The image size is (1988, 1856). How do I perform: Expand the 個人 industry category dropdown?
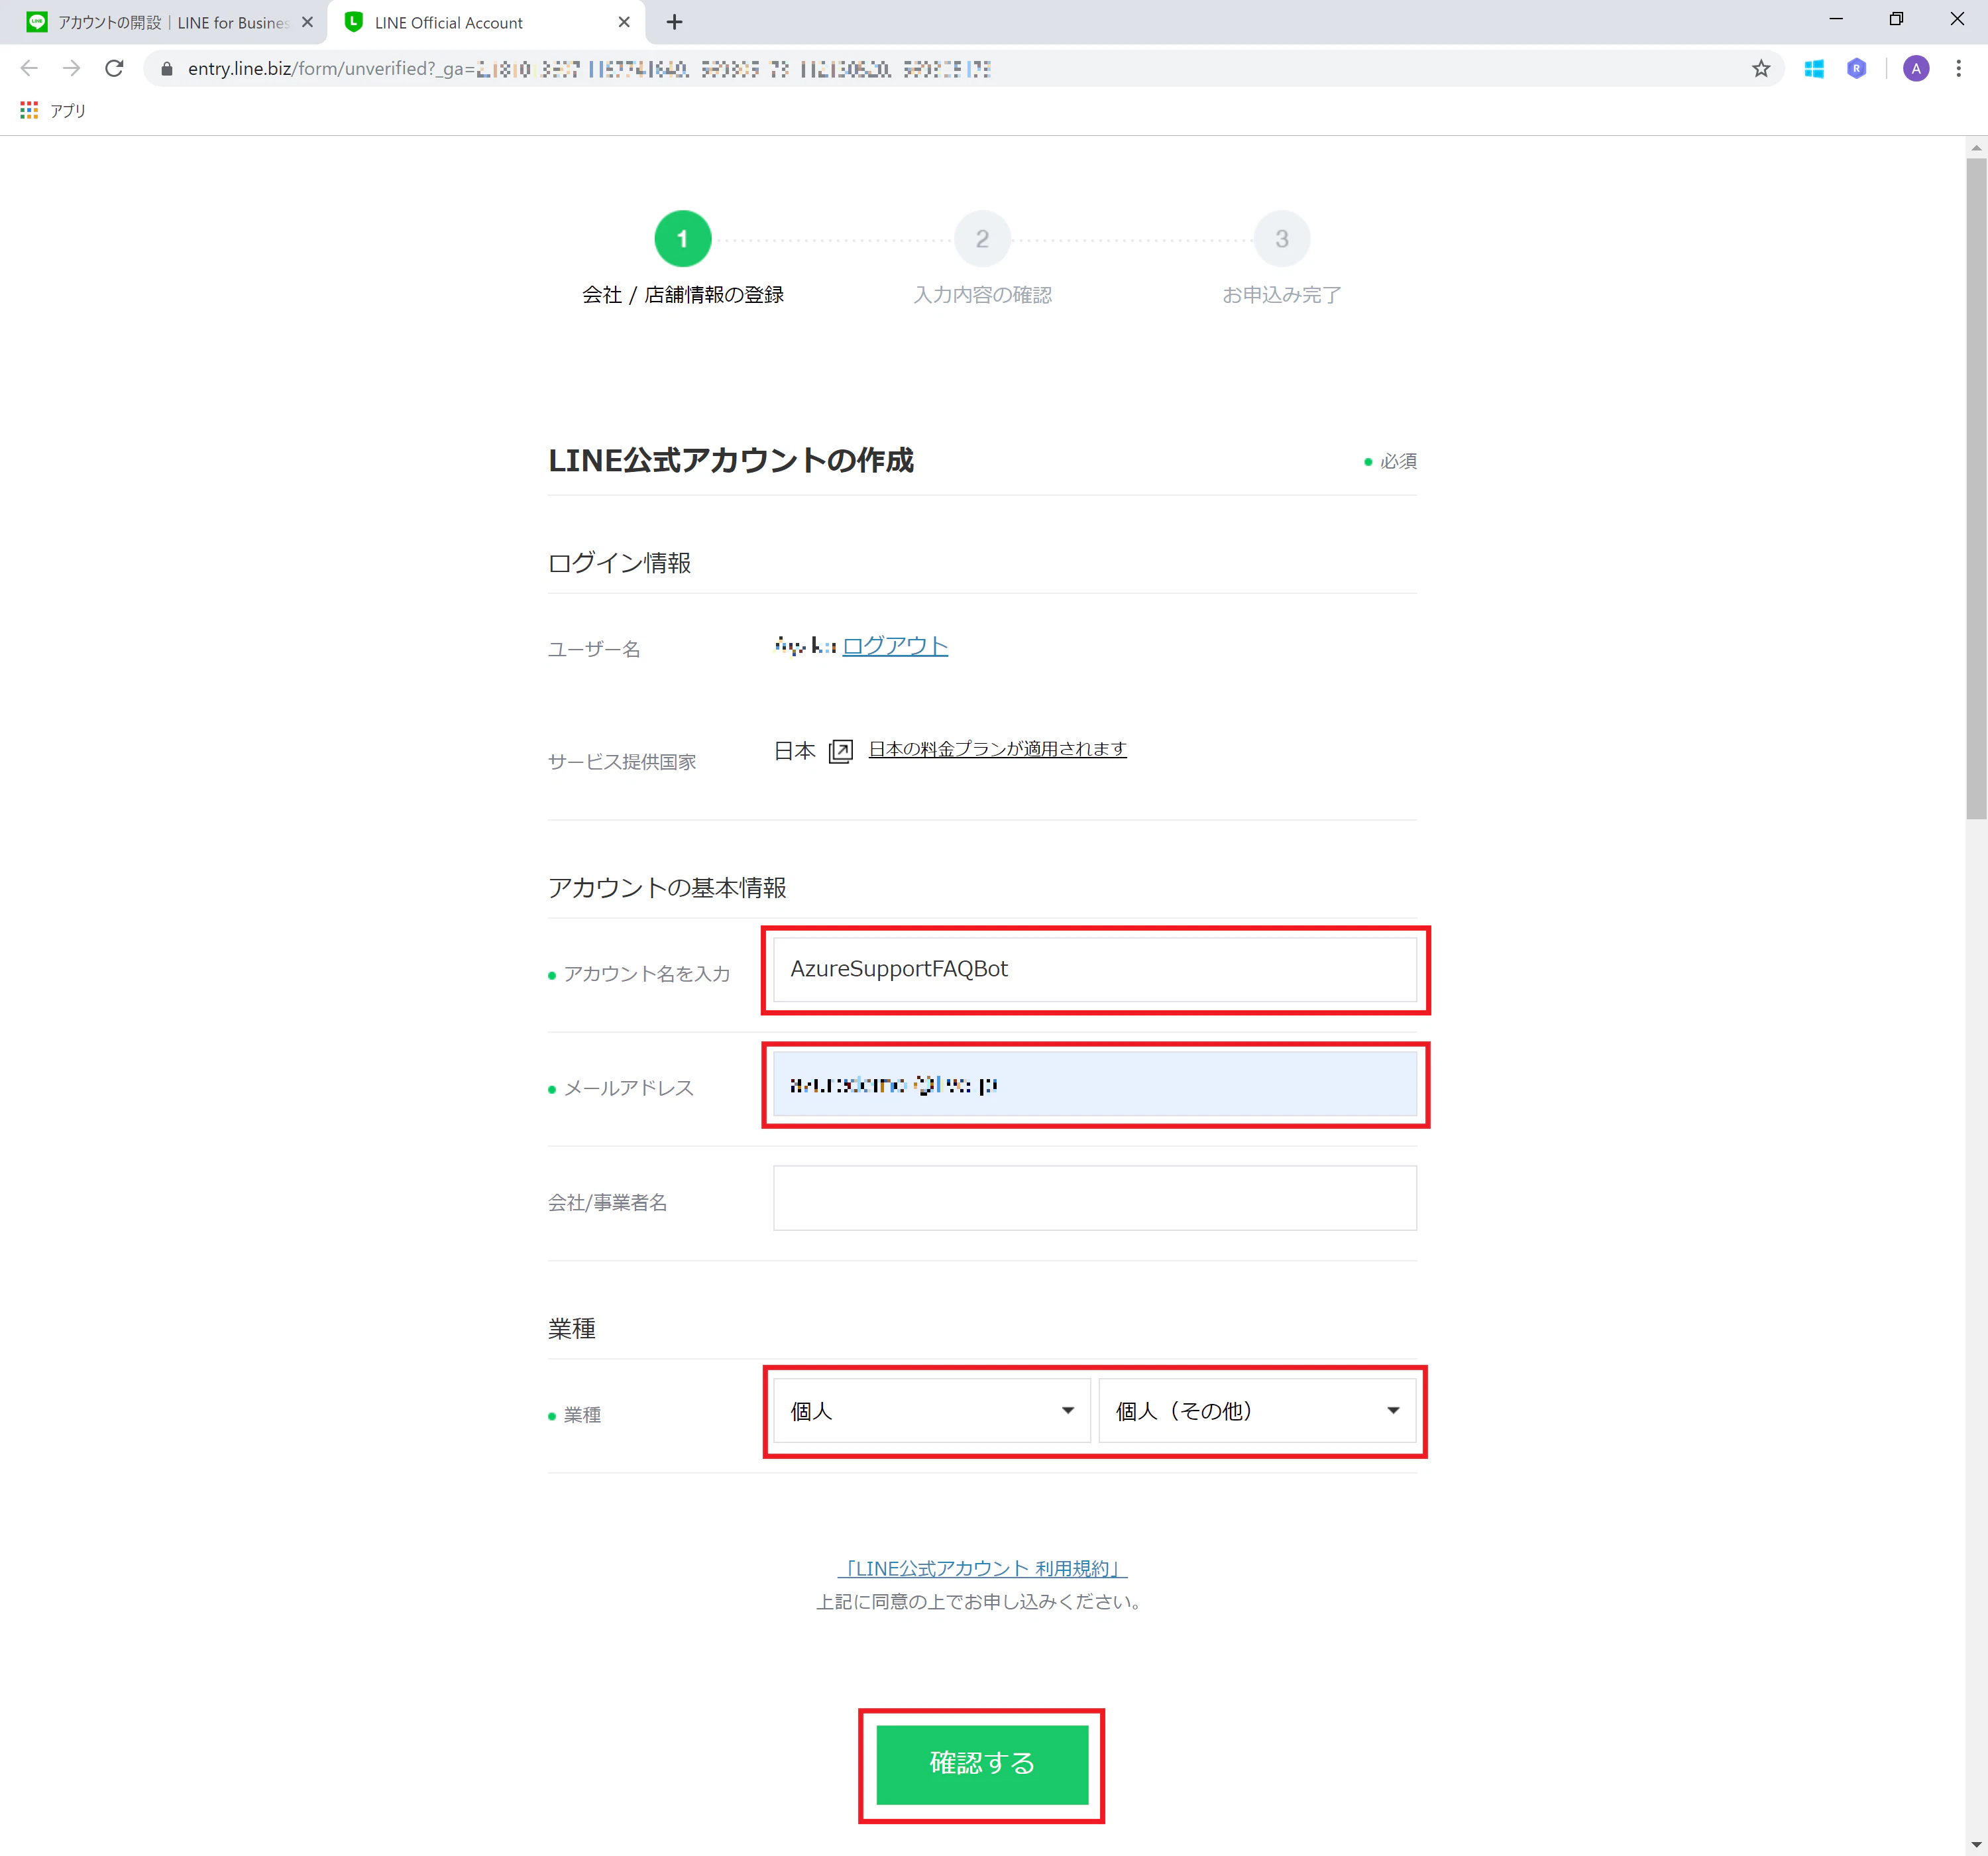pyautogui.click(x=931, y=1410)
